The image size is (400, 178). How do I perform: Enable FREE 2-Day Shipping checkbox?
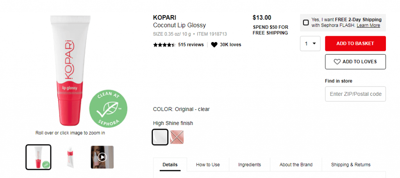coord(306,22)
